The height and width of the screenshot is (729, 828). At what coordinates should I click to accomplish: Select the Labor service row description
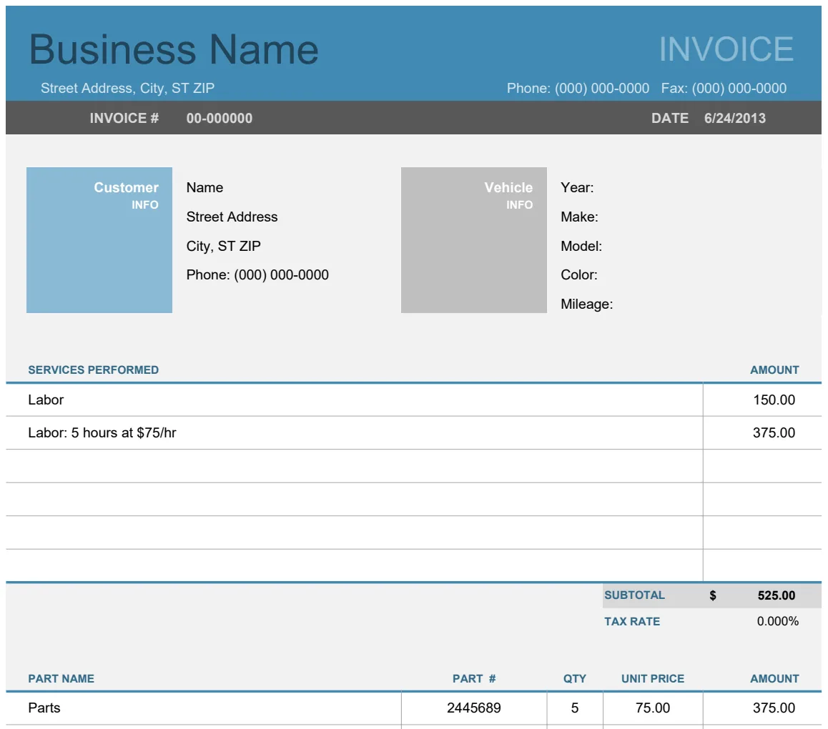46,400
